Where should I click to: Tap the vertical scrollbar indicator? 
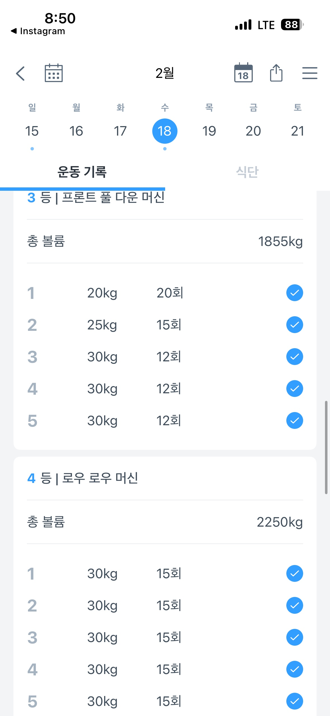326,447
